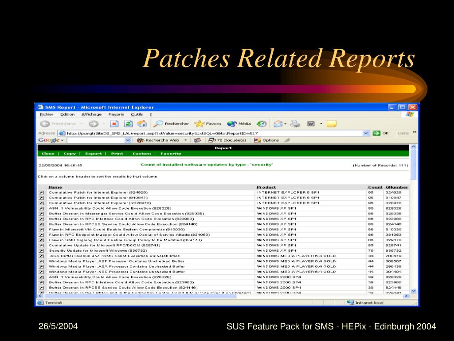Open the Discuss yellow note icon
Screen dimensions: 454x341
(x=332, y=124)
